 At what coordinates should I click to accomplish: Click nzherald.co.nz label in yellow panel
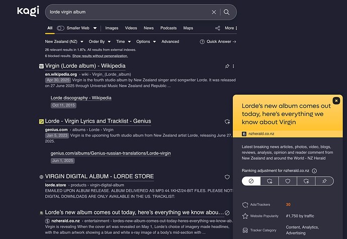(262, 134)
